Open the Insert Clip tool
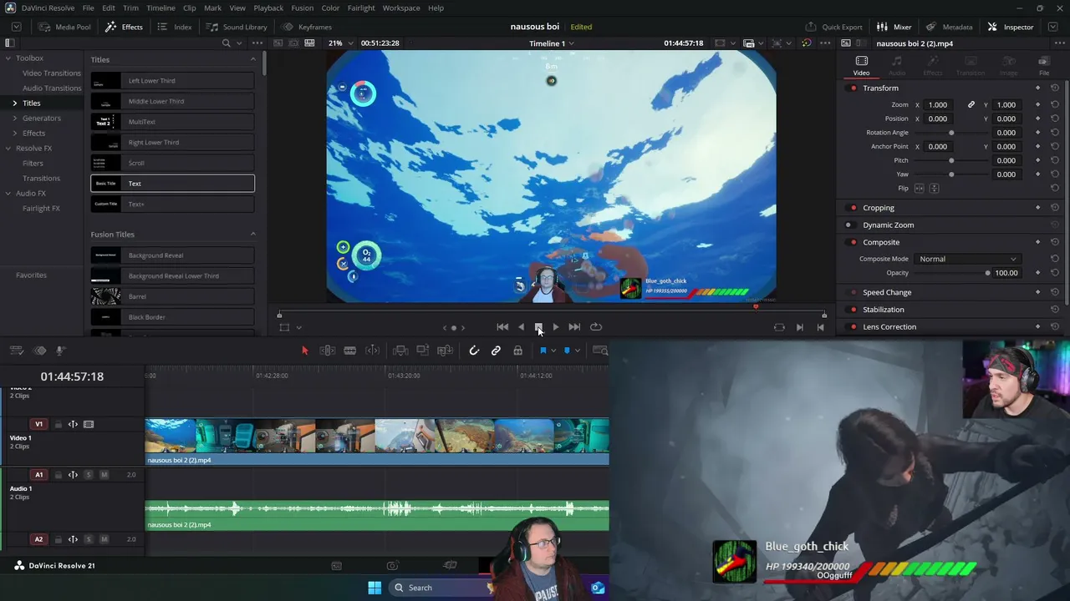1070x601 pixels. pyautogui.click(x=400, y=351)
